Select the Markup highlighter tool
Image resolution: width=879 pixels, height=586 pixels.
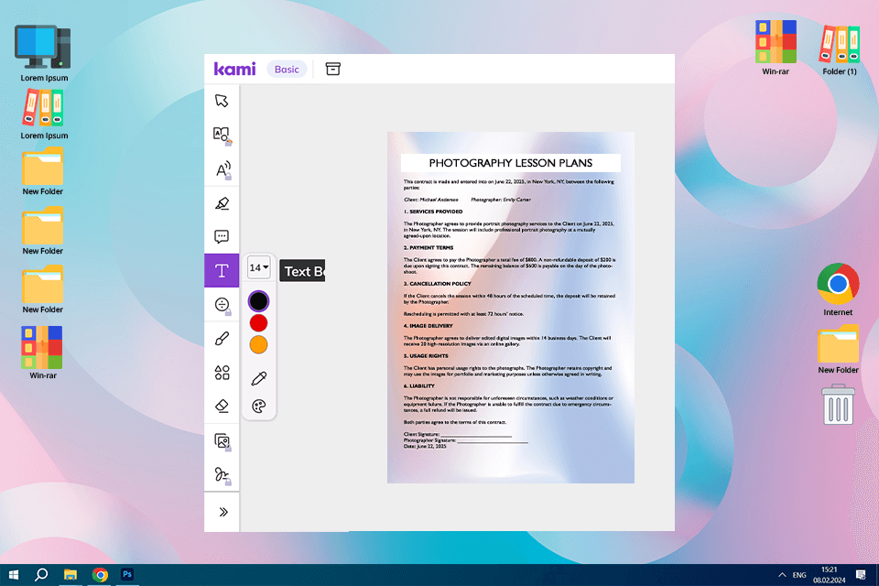[222, 203]
